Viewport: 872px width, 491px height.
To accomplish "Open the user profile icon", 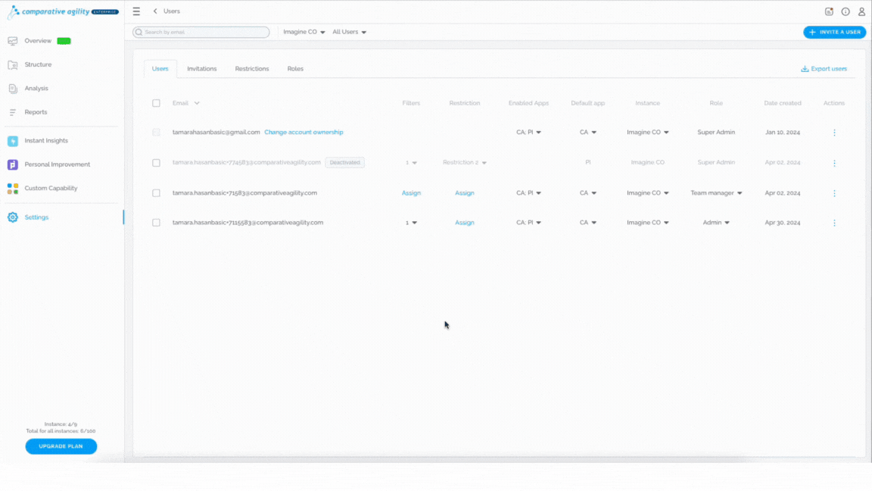I will 861,11.
